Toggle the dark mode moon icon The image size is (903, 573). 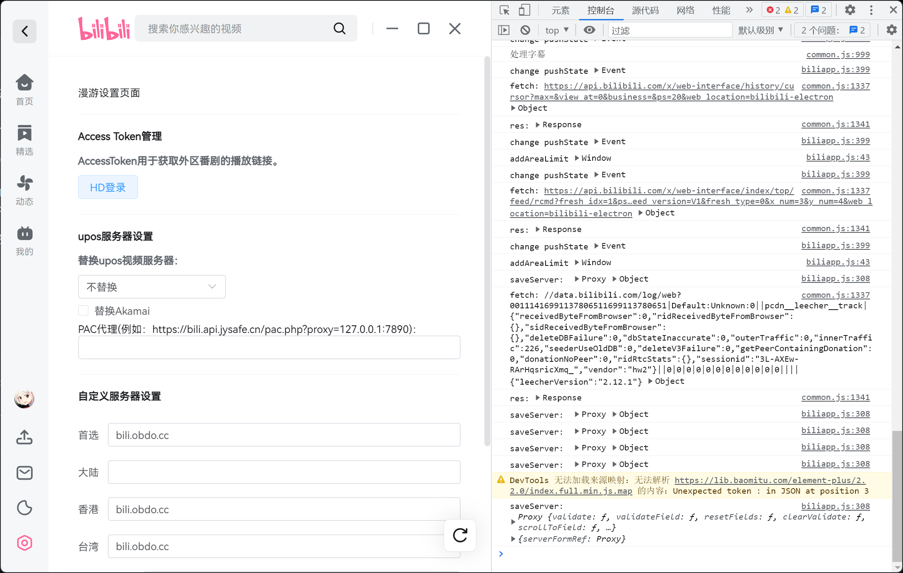pos(24,508)
